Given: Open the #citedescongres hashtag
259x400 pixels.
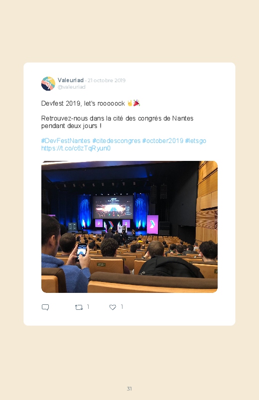Looking at the screenshot, I should point(117,141).
